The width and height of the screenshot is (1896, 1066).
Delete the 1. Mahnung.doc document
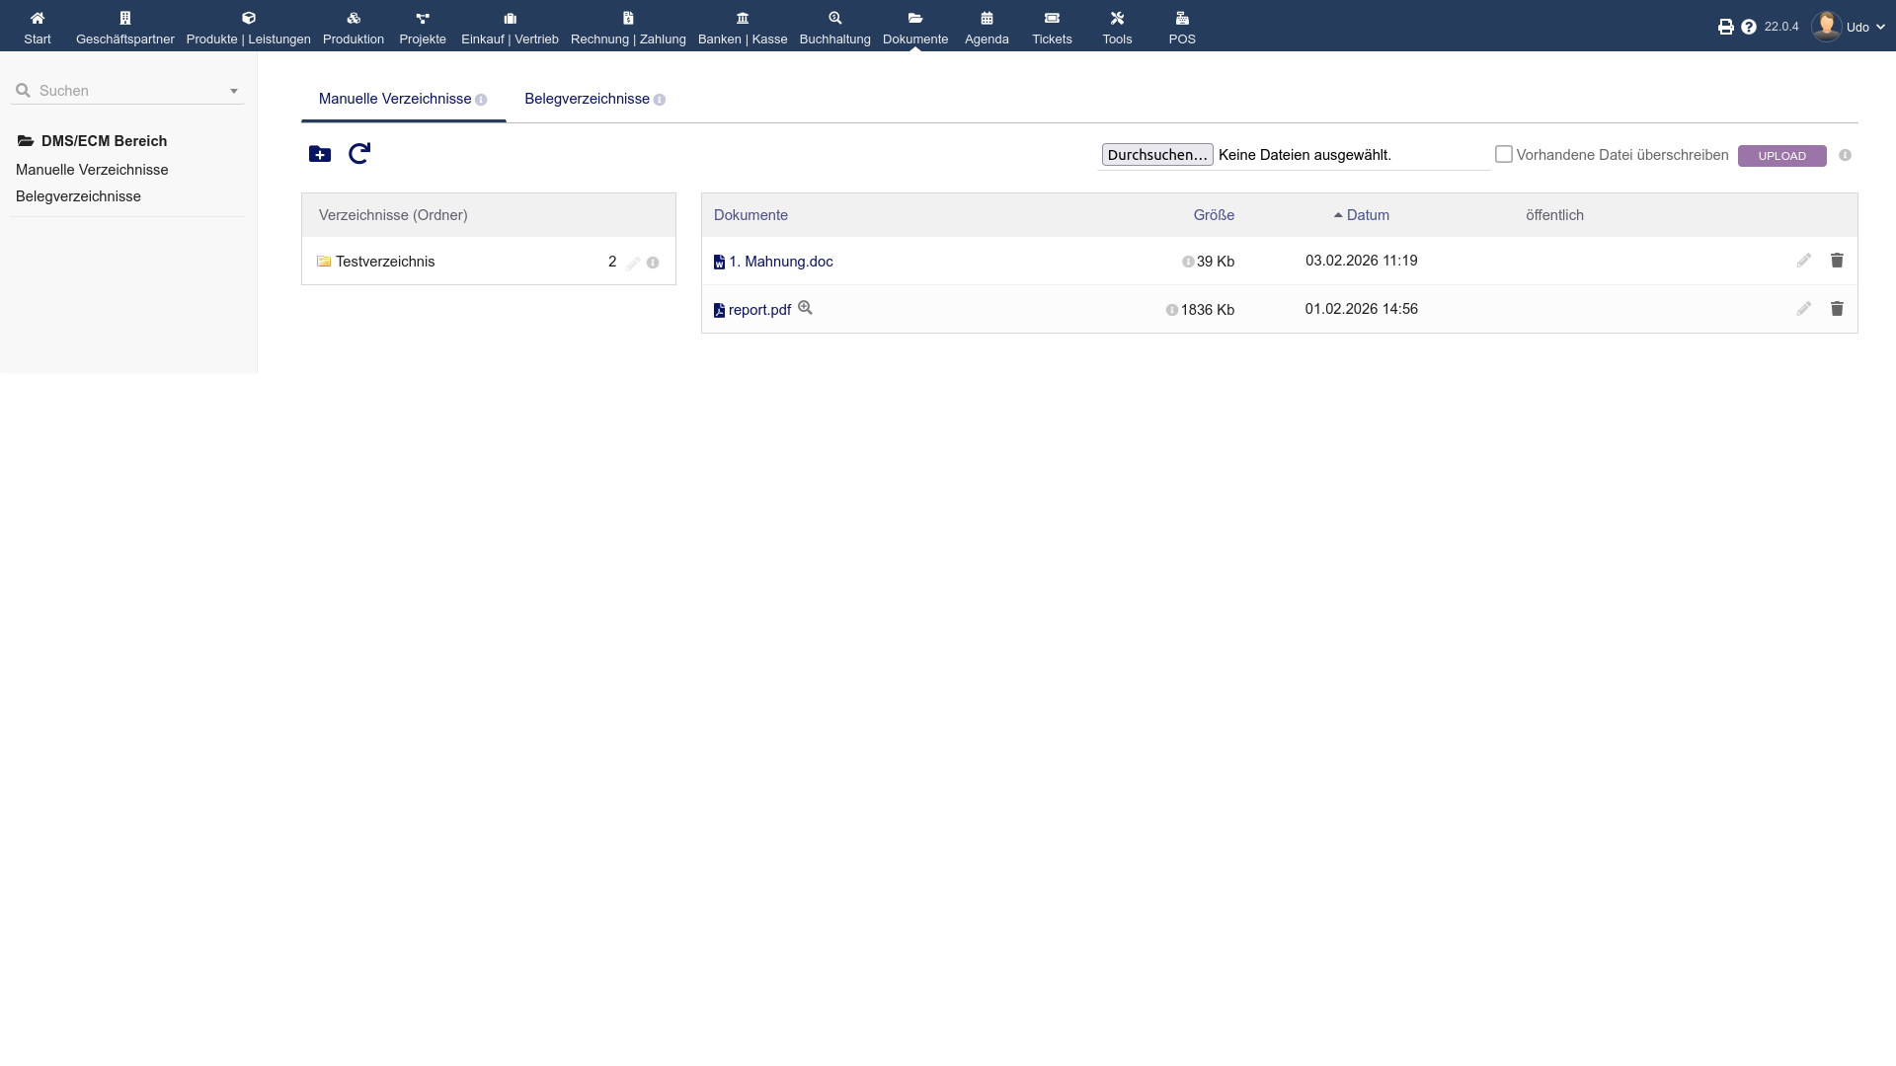pos(1837,261)
